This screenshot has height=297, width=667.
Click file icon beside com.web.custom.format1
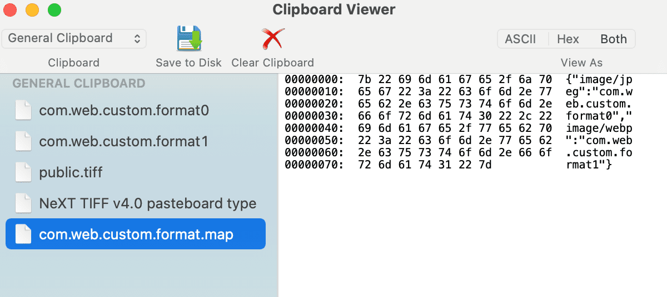23,142
